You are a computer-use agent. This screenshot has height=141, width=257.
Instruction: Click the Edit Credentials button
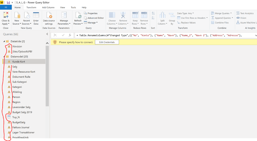[x=107, y=42]
